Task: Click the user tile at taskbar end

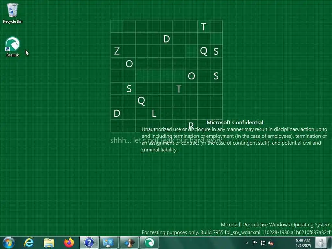Action: [x=321, y=243]
